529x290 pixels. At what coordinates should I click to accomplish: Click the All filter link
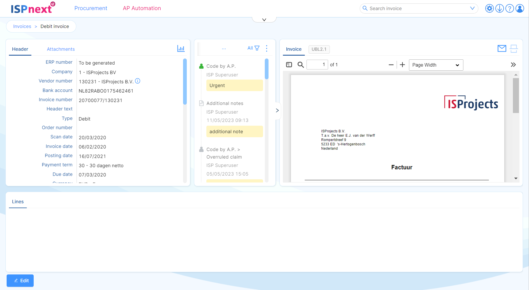(250, 48)
